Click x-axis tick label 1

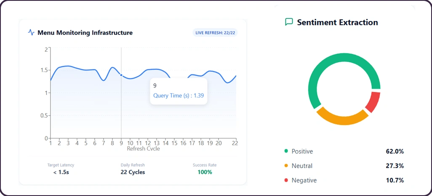point(51,143)
